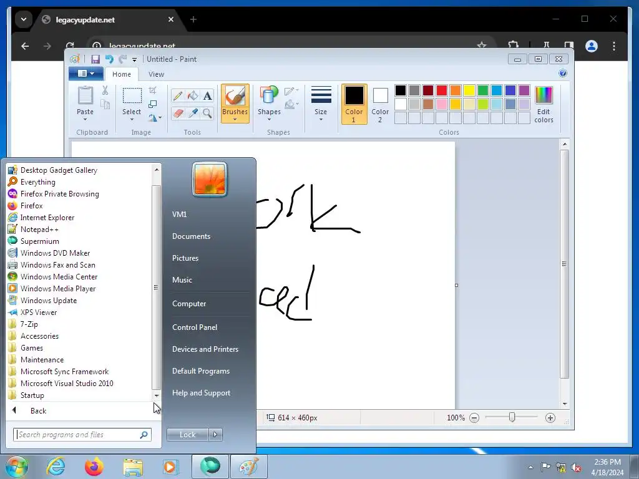Switch to the View ribbon tab

coord(156,74)
